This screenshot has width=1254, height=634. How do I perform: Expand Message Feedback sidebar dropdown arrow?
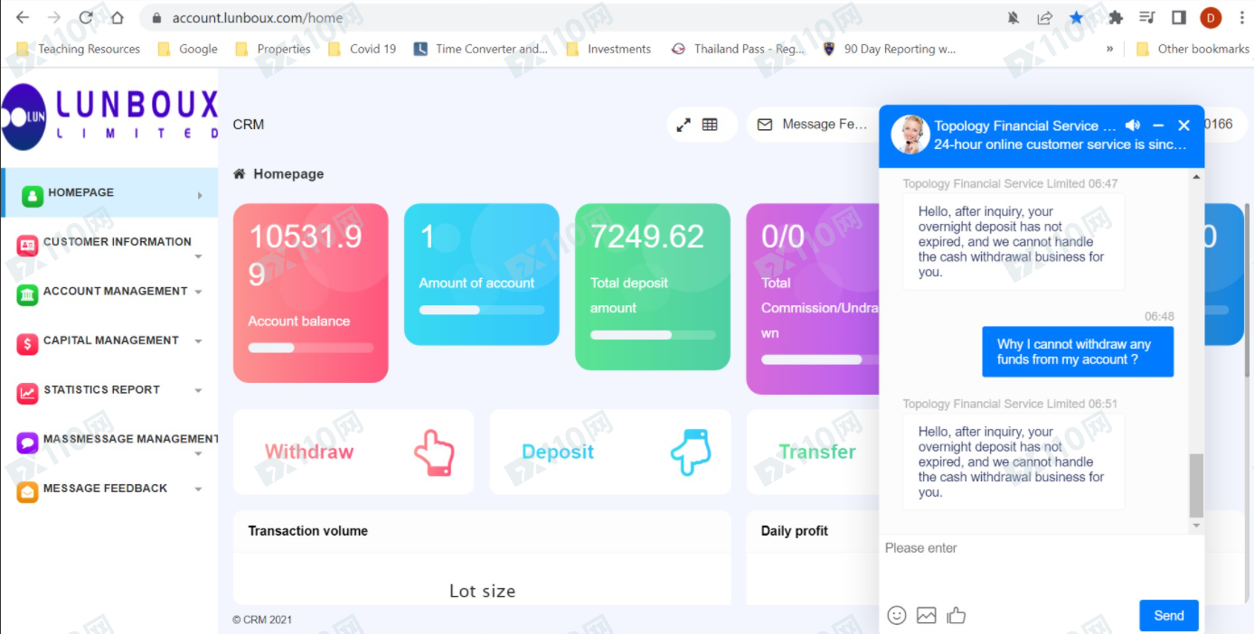tap(198, 489)
